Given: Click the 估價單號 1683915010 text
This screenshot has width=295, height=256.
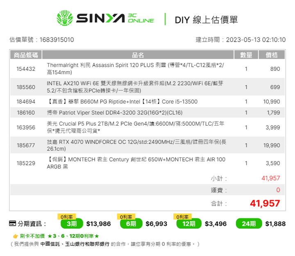Looking at the screenshot, I should [x=41, y=40].
